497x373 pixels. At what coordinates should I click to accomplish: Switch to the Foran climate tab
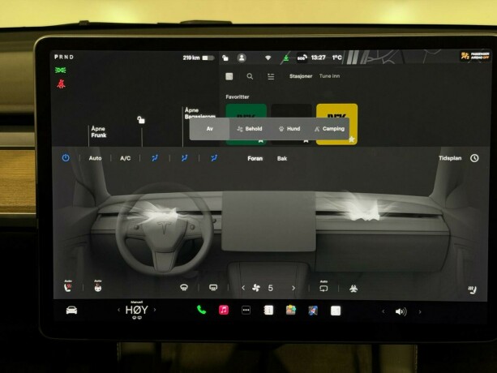point(255,158)
